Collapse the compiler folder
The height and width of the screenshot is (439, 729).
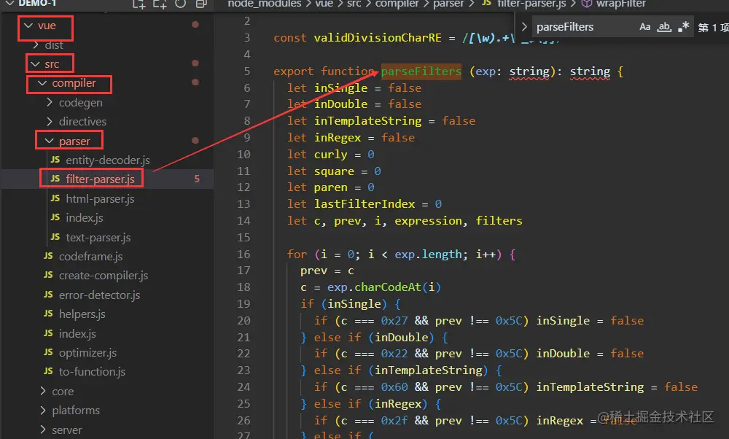pos(42,83)
